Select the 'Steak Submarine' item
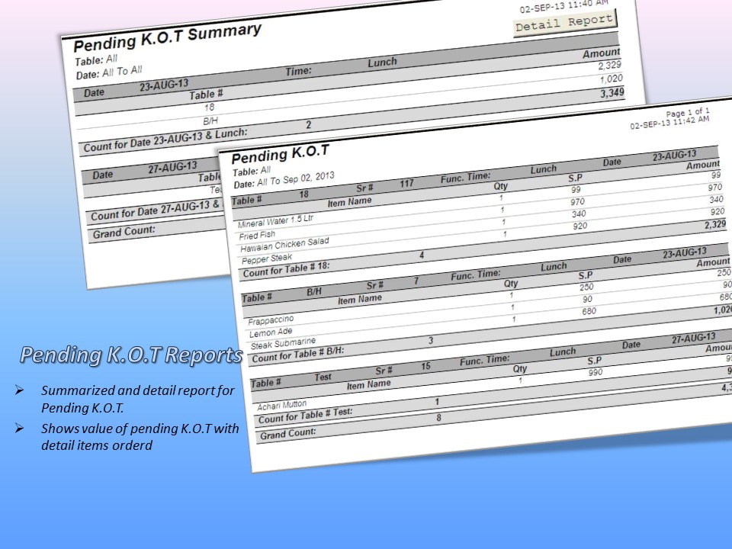 (284, 344)
